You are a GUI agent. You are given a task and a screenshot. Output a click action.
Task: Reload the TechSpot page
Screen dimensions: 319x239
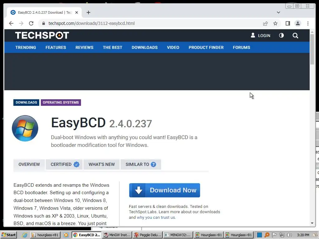coord(31,23)
